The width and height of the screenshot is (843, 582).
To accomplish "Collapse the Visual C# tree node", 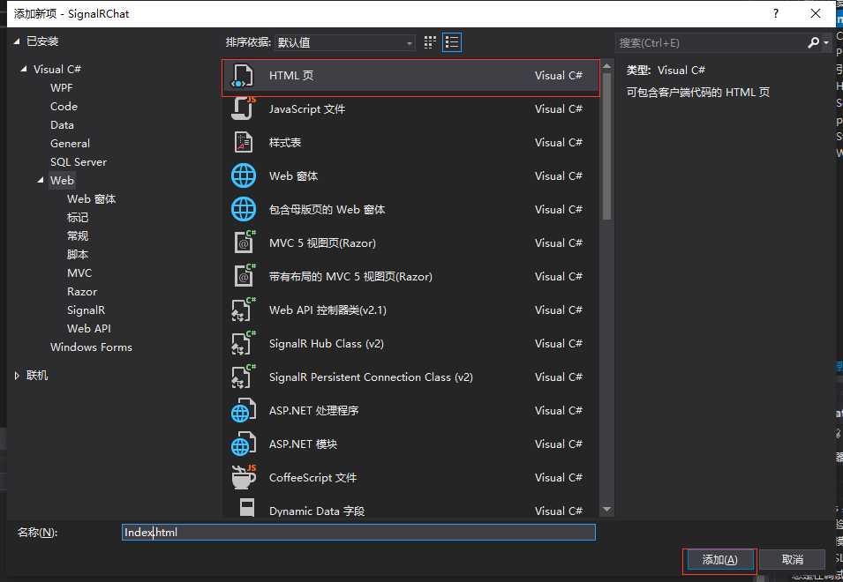I will point(24,70).
